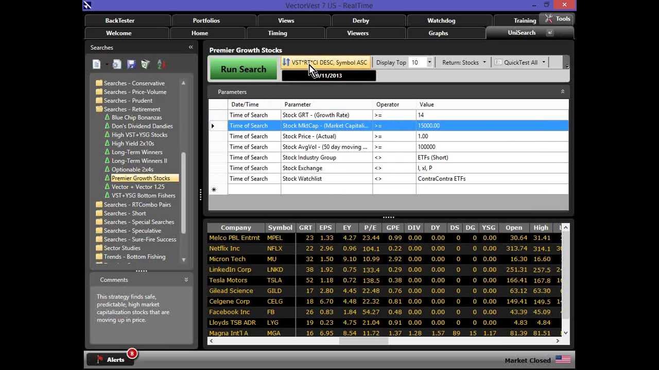Click Stock GRT - (Growth Rate) parameter
Image resolution: width=659 pixels, height=370 pixels.
pos(326,115)
